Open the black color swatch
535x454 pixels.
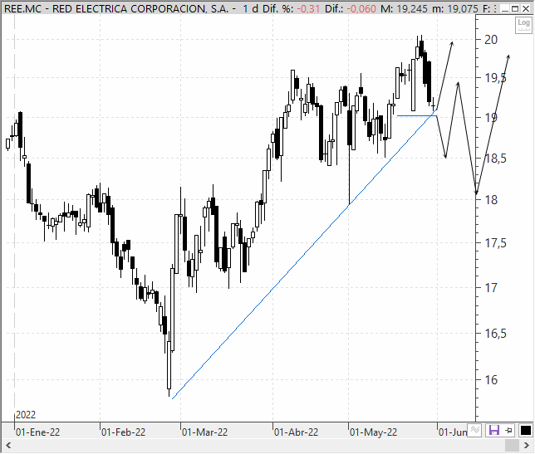[x=525, y=431]
